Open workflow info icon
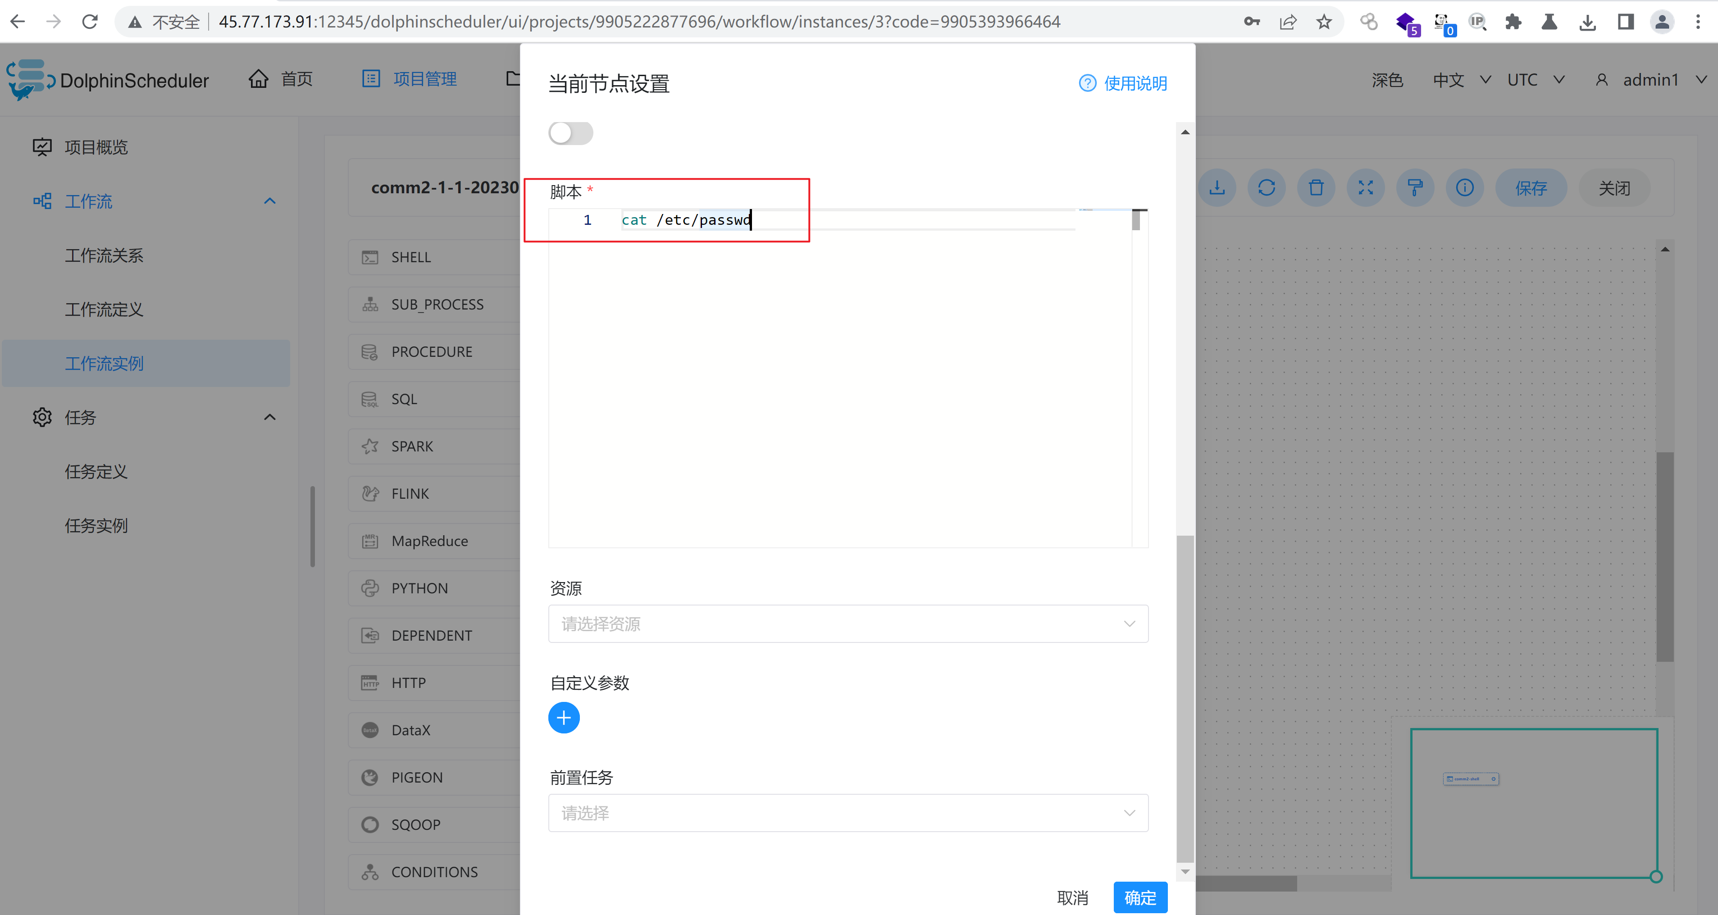 pyautogui.click(x=1465, y=188)
